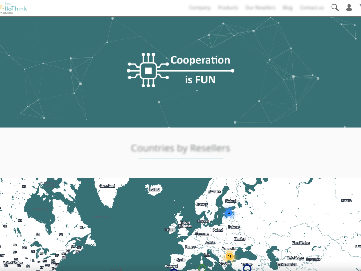Open the Contact us menu item
361x271 pixels.
[312, 8]
